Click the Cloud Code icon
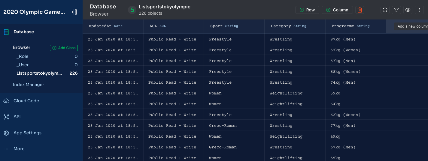 tap(6, 101)
